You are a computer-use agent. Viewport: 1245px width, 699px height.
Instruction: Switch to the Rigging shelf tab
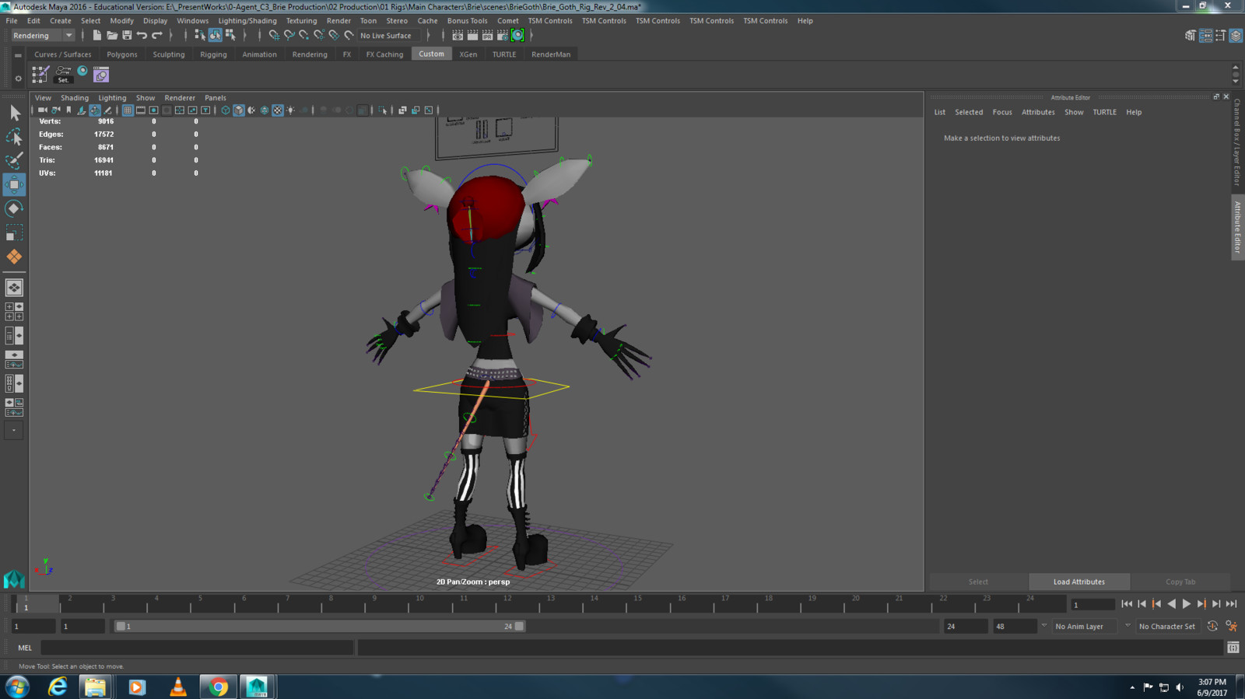[213, 54]
